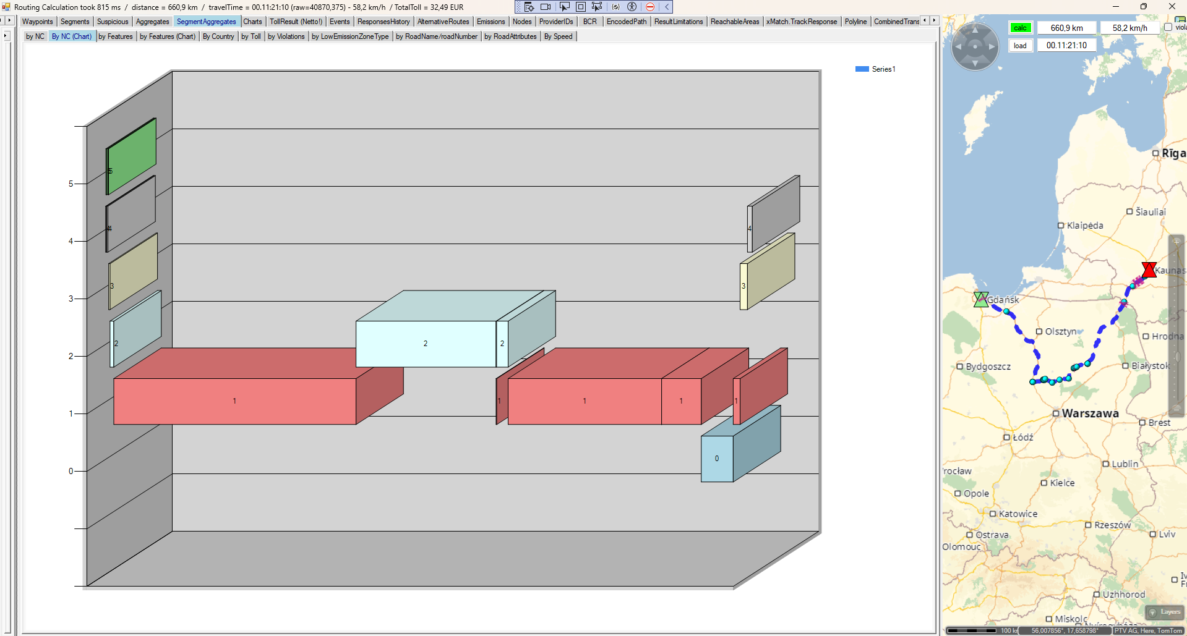Open the by Country sub-tab
Image resolution: width=1187 pixels, height=636 pixels.
(218, 36)
